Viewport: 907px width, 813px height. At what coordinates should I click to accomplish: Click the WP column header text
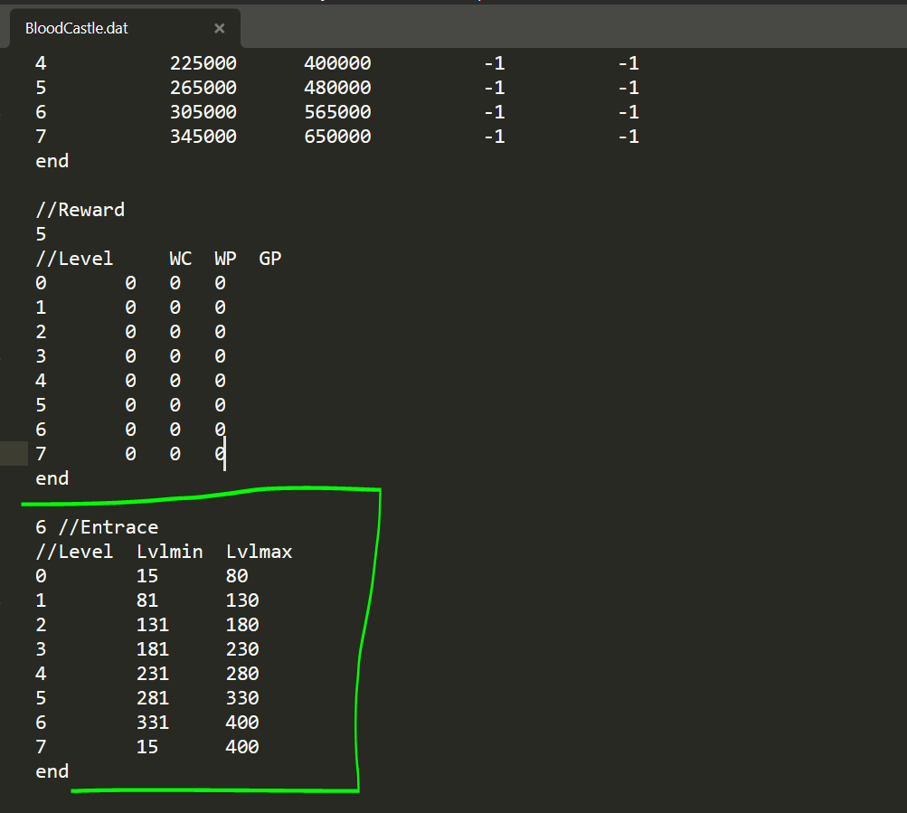pyautogui.click(x=225, y=259)
